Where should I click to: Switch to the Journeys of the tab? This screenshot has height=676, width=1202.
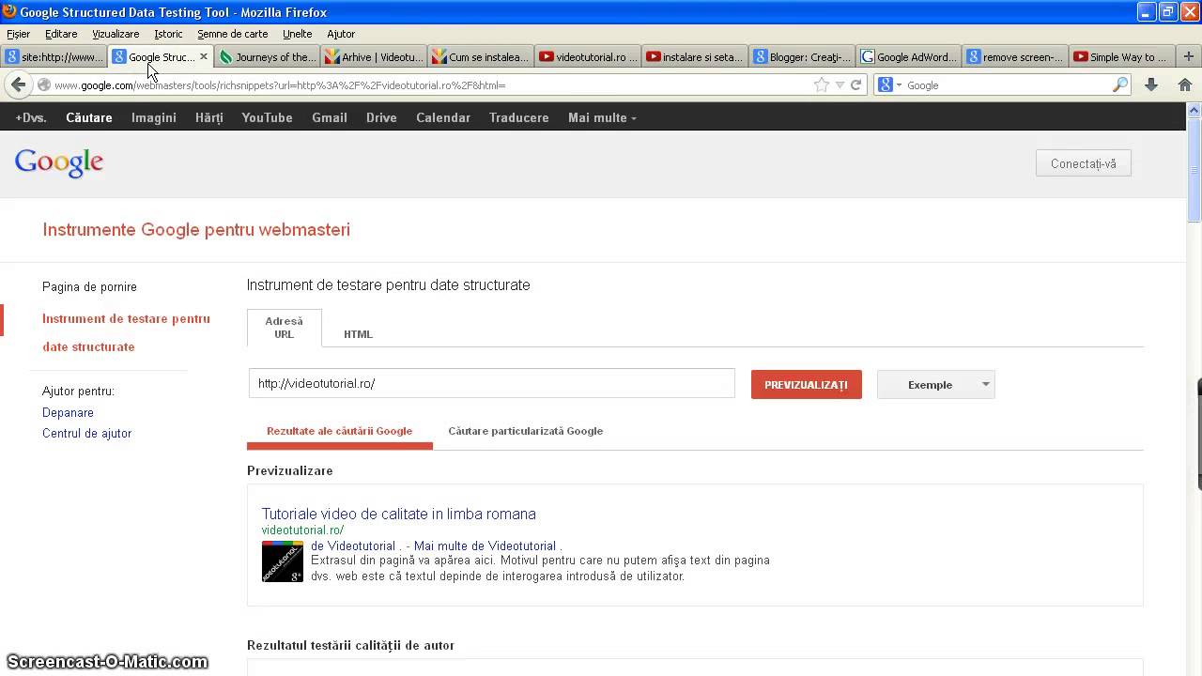point(268,56)
